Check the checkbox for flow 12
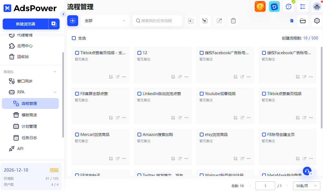Image resolution: width=323 pixels, height=192 pixels. 139,53
